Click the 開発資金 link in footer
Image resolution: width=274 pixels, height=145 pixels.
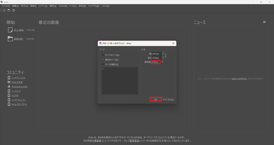coord(134,141)
